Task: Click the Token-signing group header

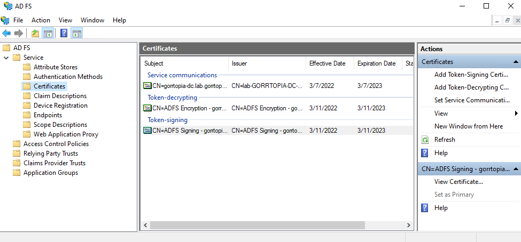Action: [167, 120]
